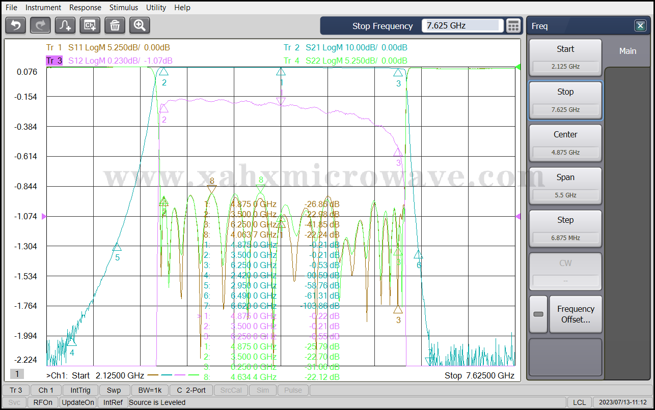Select the Start frequency softkey
Screen dimensions: 655x410
pyautogui.click(x=565, y=56)
